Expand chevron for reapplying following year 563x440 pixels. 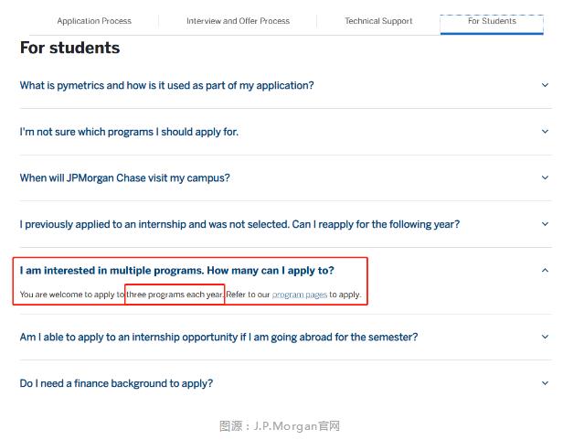pyautogui.click(x=546, y=224)
